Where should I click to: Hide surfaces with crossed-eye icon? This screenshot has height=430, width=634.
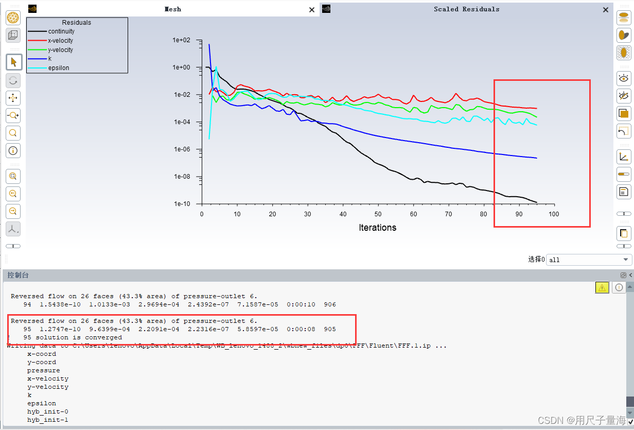click(x=624, y=96)
